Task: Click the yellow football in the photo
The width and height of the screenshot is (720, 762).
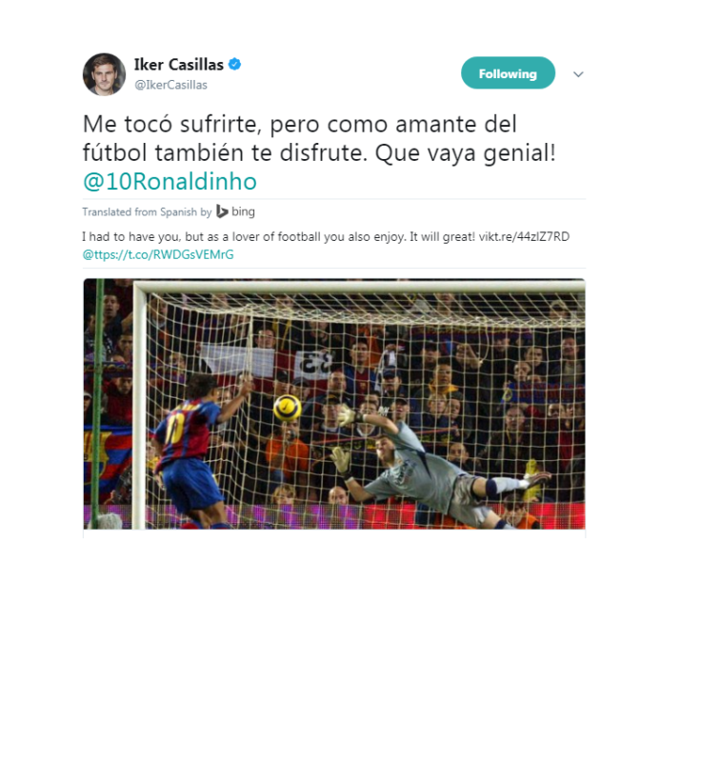Action: coord(287,408)
